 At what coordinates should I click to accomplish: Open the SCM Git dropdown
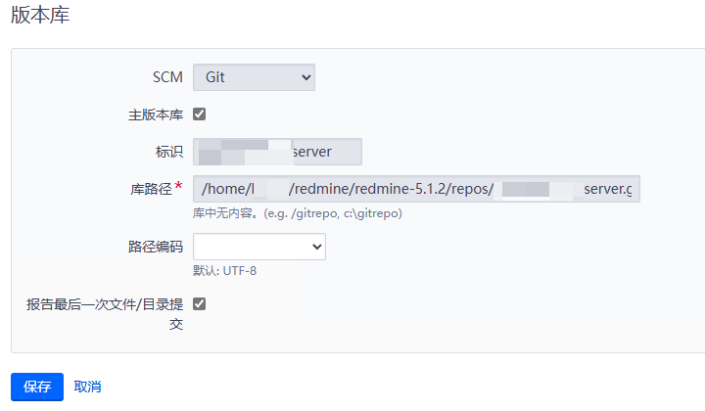(253, 76)
